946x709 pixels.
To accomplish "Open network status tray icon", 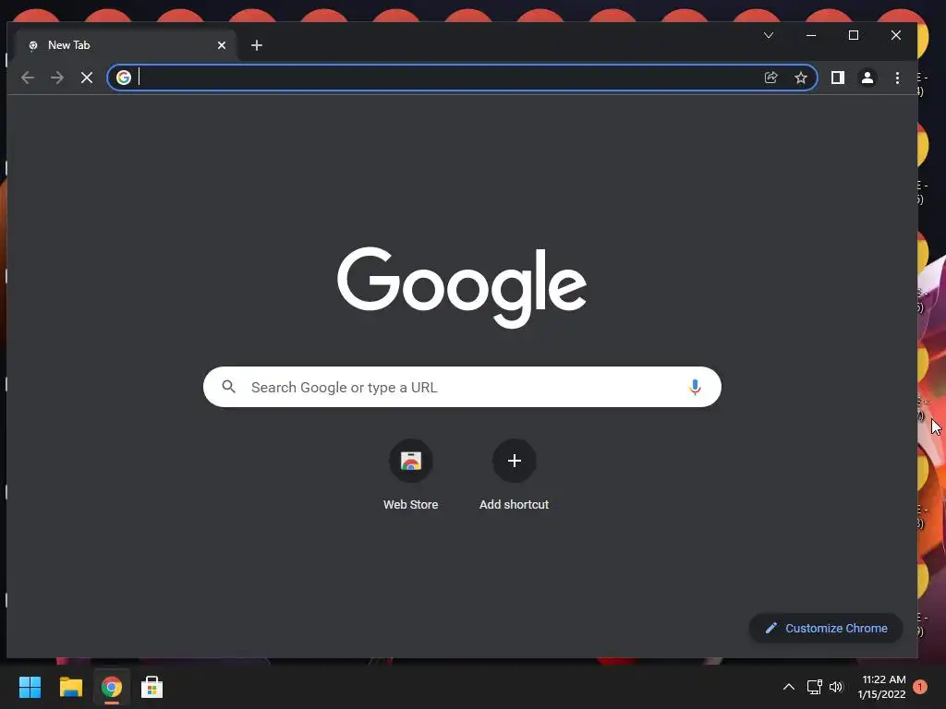I will click(x=815, y=687).
